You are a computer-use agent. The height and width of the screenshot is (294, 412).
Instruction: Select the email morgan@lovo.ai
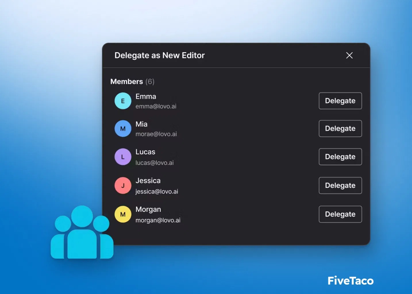158,220
